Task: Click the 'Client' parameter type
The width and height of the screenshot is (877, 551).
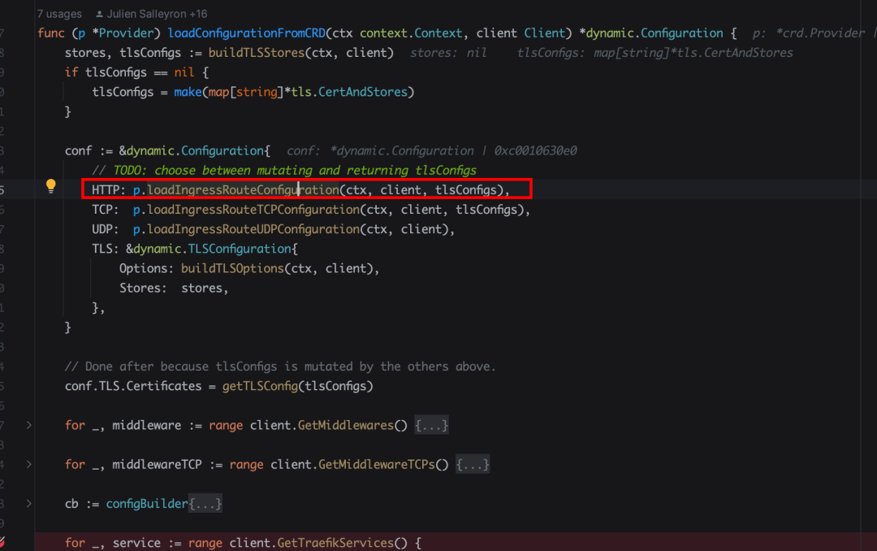Action: tap(545, 33)
